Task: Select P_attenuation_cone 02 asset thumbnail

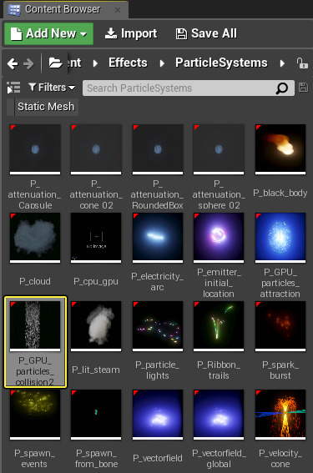Action: click(x=96, y=149)
